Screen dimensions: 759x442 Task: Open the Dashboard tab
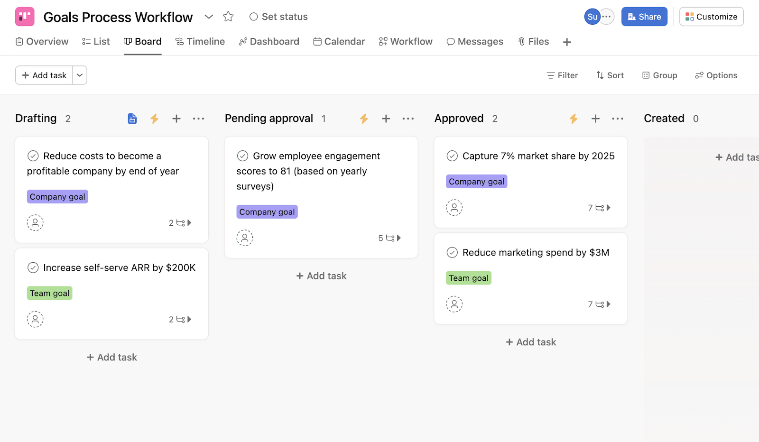(269, 42)
